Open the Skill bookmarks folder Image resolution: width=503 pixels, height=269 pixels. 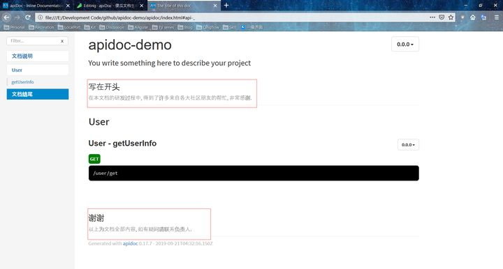tap(230, 27)
